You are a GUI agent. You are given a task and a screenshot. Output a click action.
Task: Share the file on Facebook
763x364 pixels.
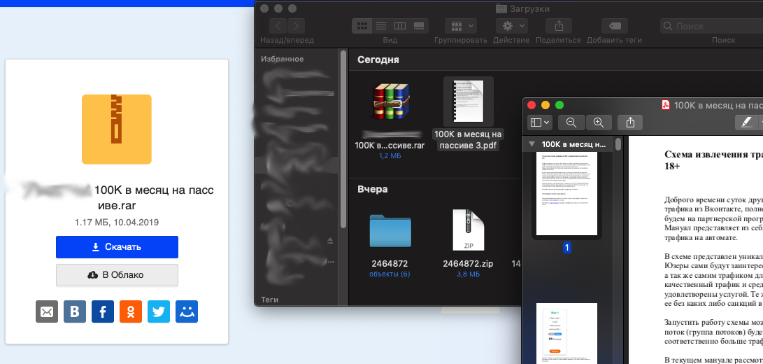point(103,311)
